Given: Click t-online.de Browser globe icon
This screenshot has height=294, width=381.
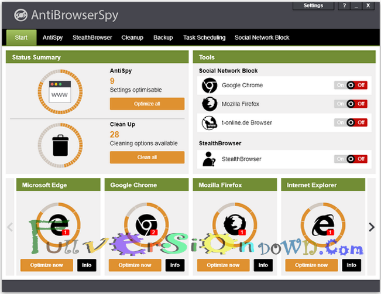Looking at the screenshot, I should point(210,122).
